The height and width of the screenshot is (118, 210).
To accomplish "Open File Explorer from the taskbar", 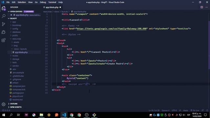I will pyautogui.click(x=41, y=115).
